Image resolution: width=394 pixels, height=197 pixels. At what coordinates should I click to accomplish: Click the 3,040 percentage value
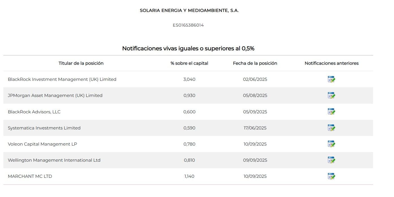pos(189,79)
